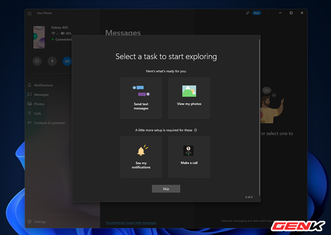Click the ringing bell illustration icon

pos(142,150)
